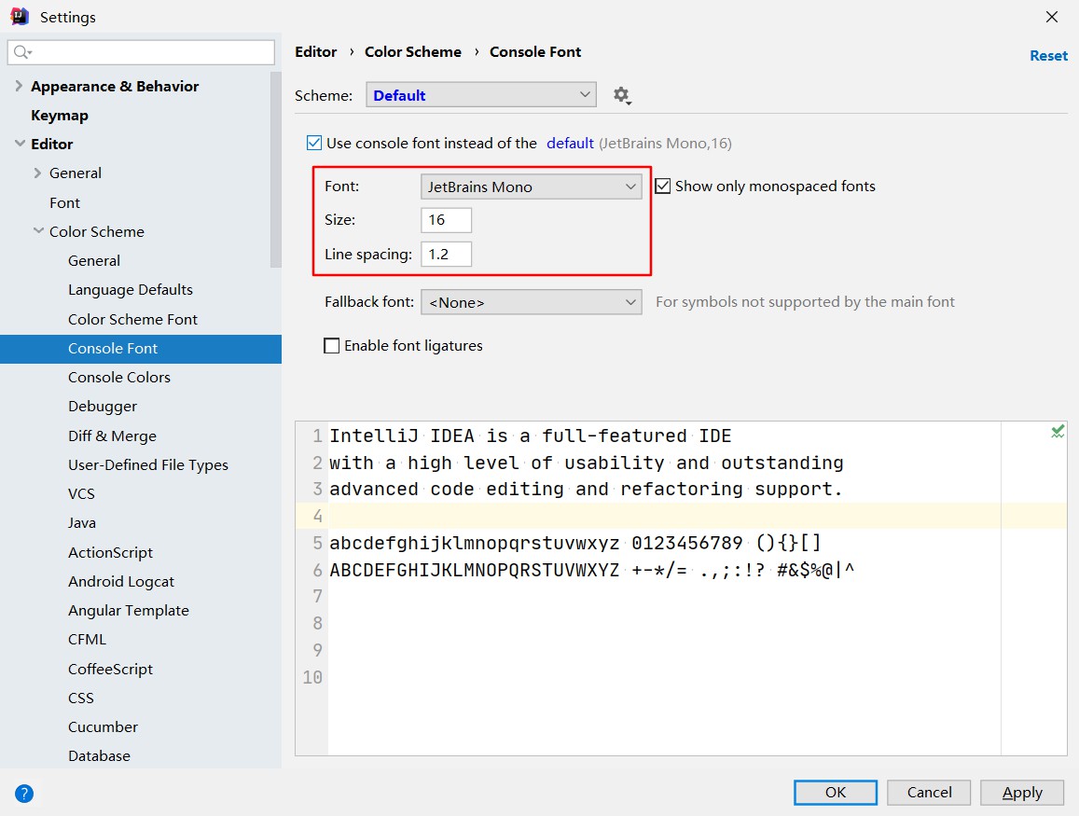Viewport: 1079px width, 816px height.
Task: Click the search magnifier icon in settings
Action: (22, 52)
